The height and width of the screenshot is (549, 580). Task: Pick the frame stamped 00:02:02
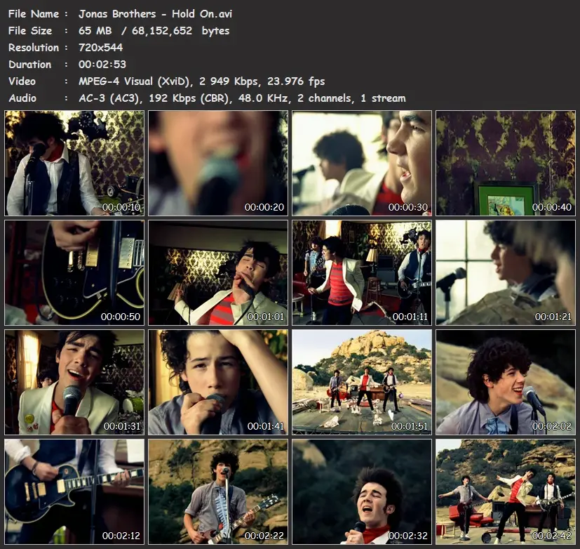pyautogui.click(x=506, y=383)
